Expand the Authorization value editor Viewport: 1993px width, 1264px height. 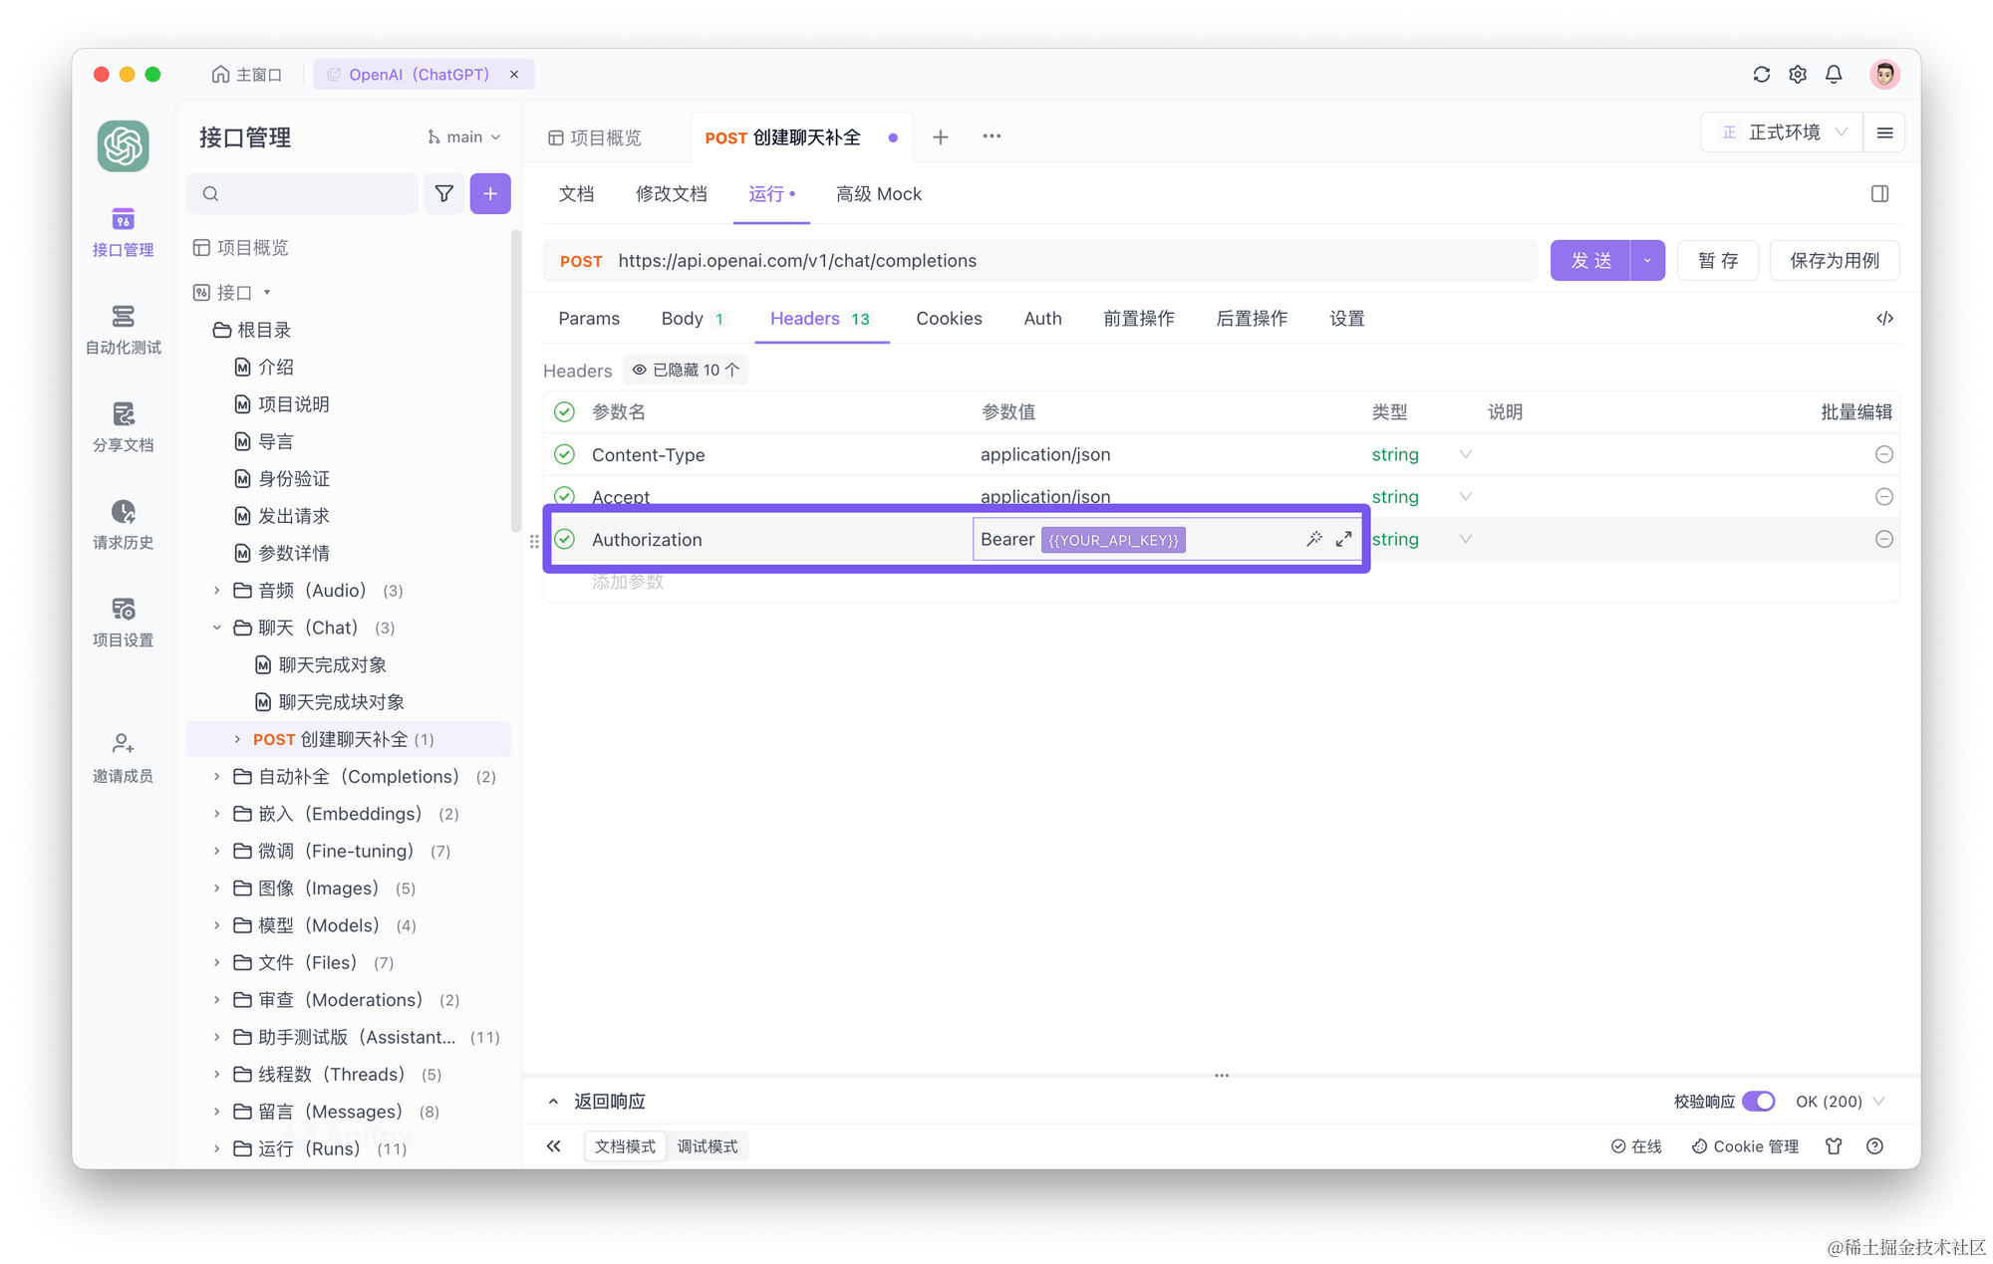click(1343, 539)
